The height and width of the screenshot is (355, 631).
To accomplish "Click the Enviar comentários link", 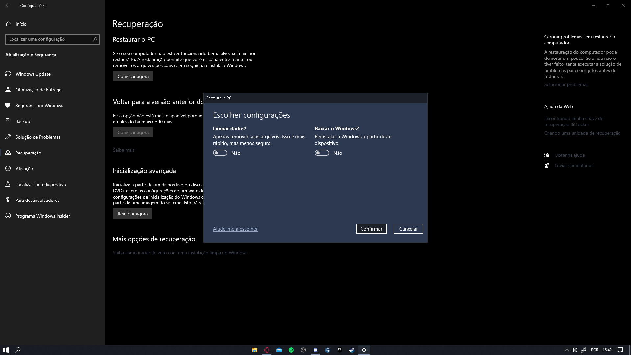I will (574, 166).
